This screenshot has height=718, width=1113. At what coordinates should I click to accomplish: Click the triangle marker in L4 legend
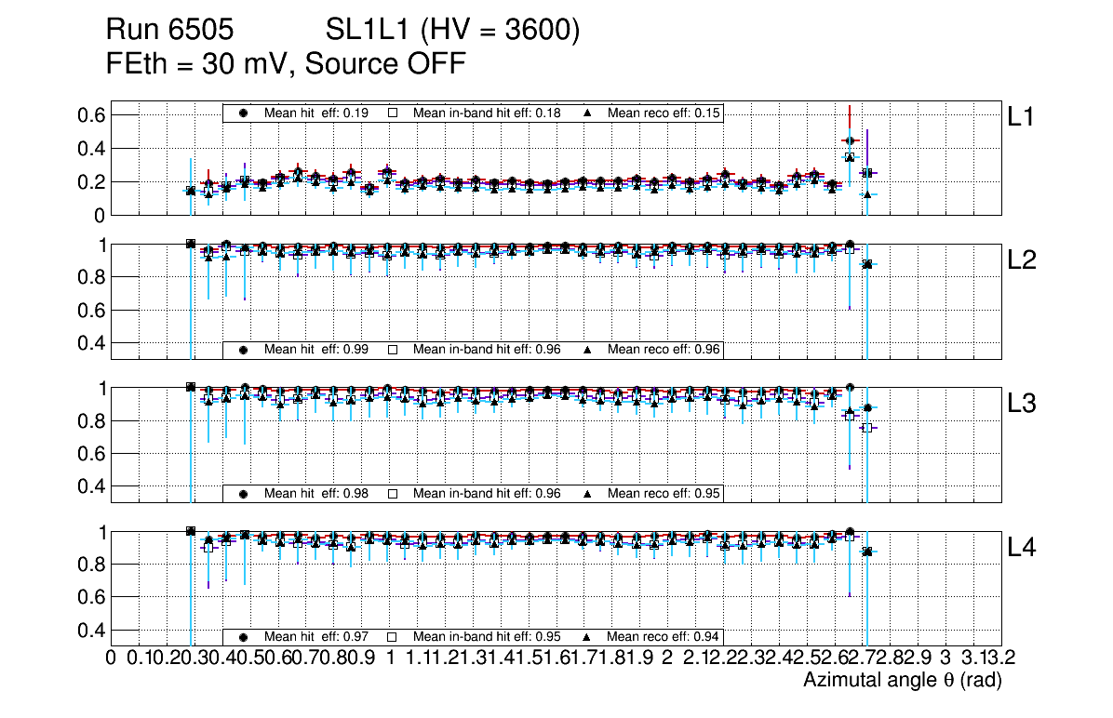click(587, 637)
